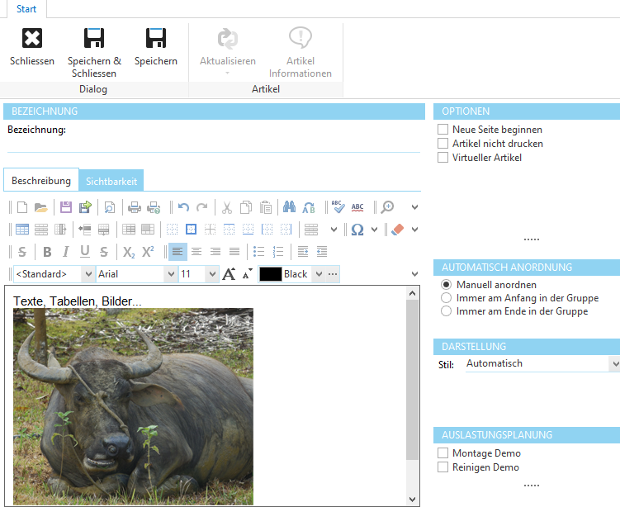
Task: Insert symbol using the Omega icon
Action: (357, 230)
